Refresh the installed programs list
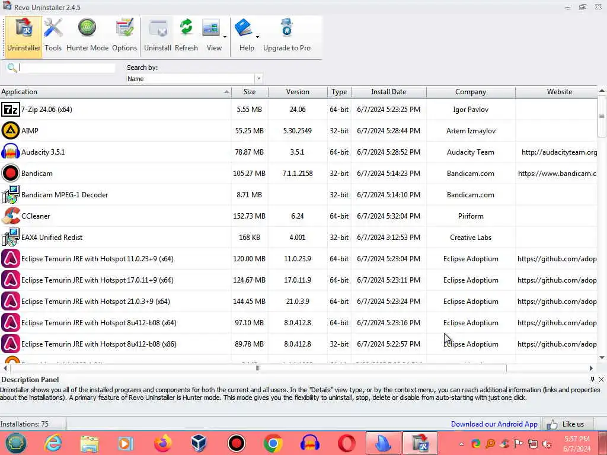The width and height of the screenshot is (607, 455). pos(186,37)
